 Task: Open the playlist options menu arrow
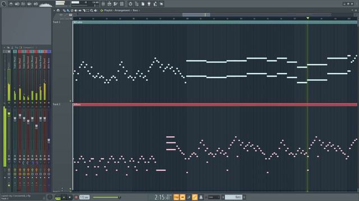[x=54, y=11]
